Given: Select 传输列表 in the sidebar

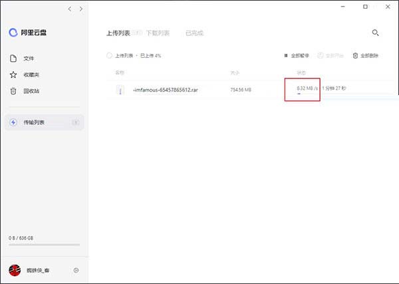Looking at the screenshot, I should click(x=45, y=122).
